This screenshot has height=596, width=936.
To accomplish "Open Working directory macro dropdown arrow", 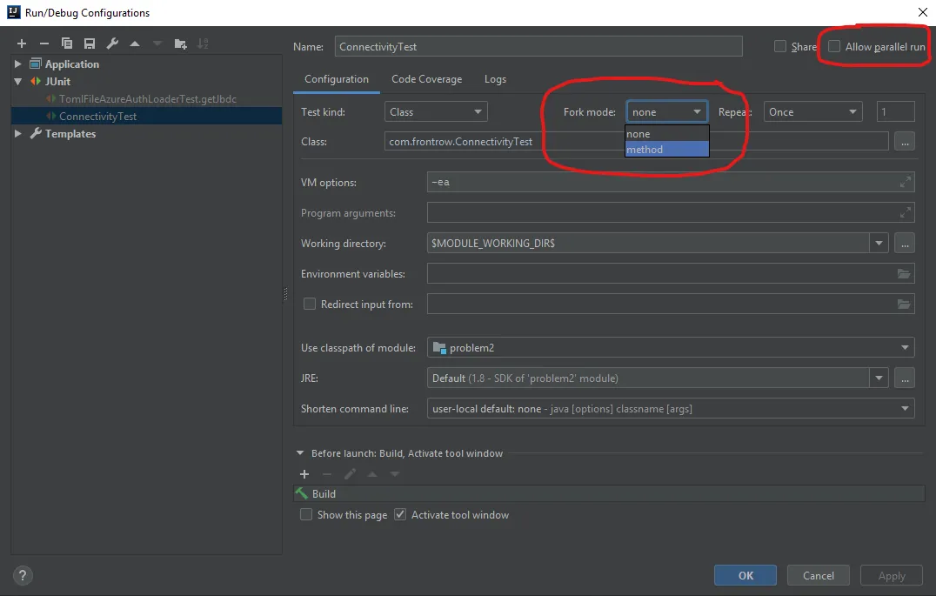I will pos(879,244).
